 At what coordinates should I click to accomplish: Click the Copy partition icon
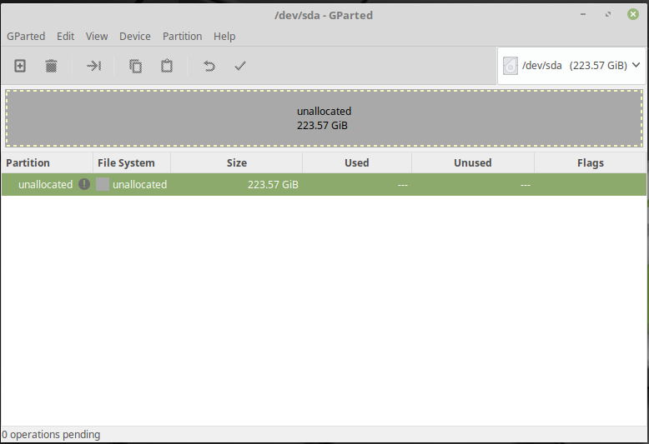[x=135, y=66]
